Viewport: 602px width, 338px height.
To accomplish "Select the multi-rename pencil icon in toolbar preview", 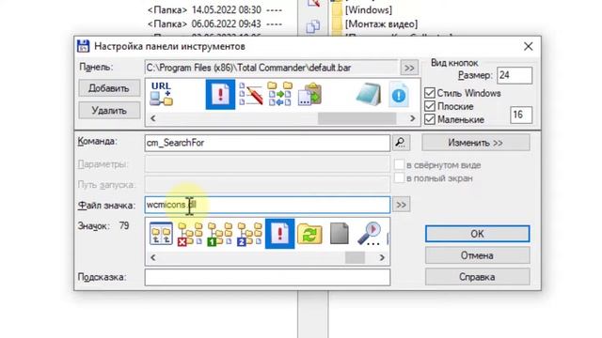I will [251, 94].
